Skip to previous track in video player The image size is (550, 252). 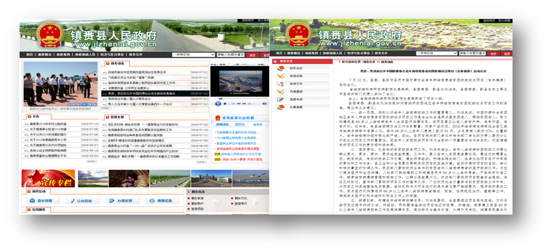[x=233, y=104]
